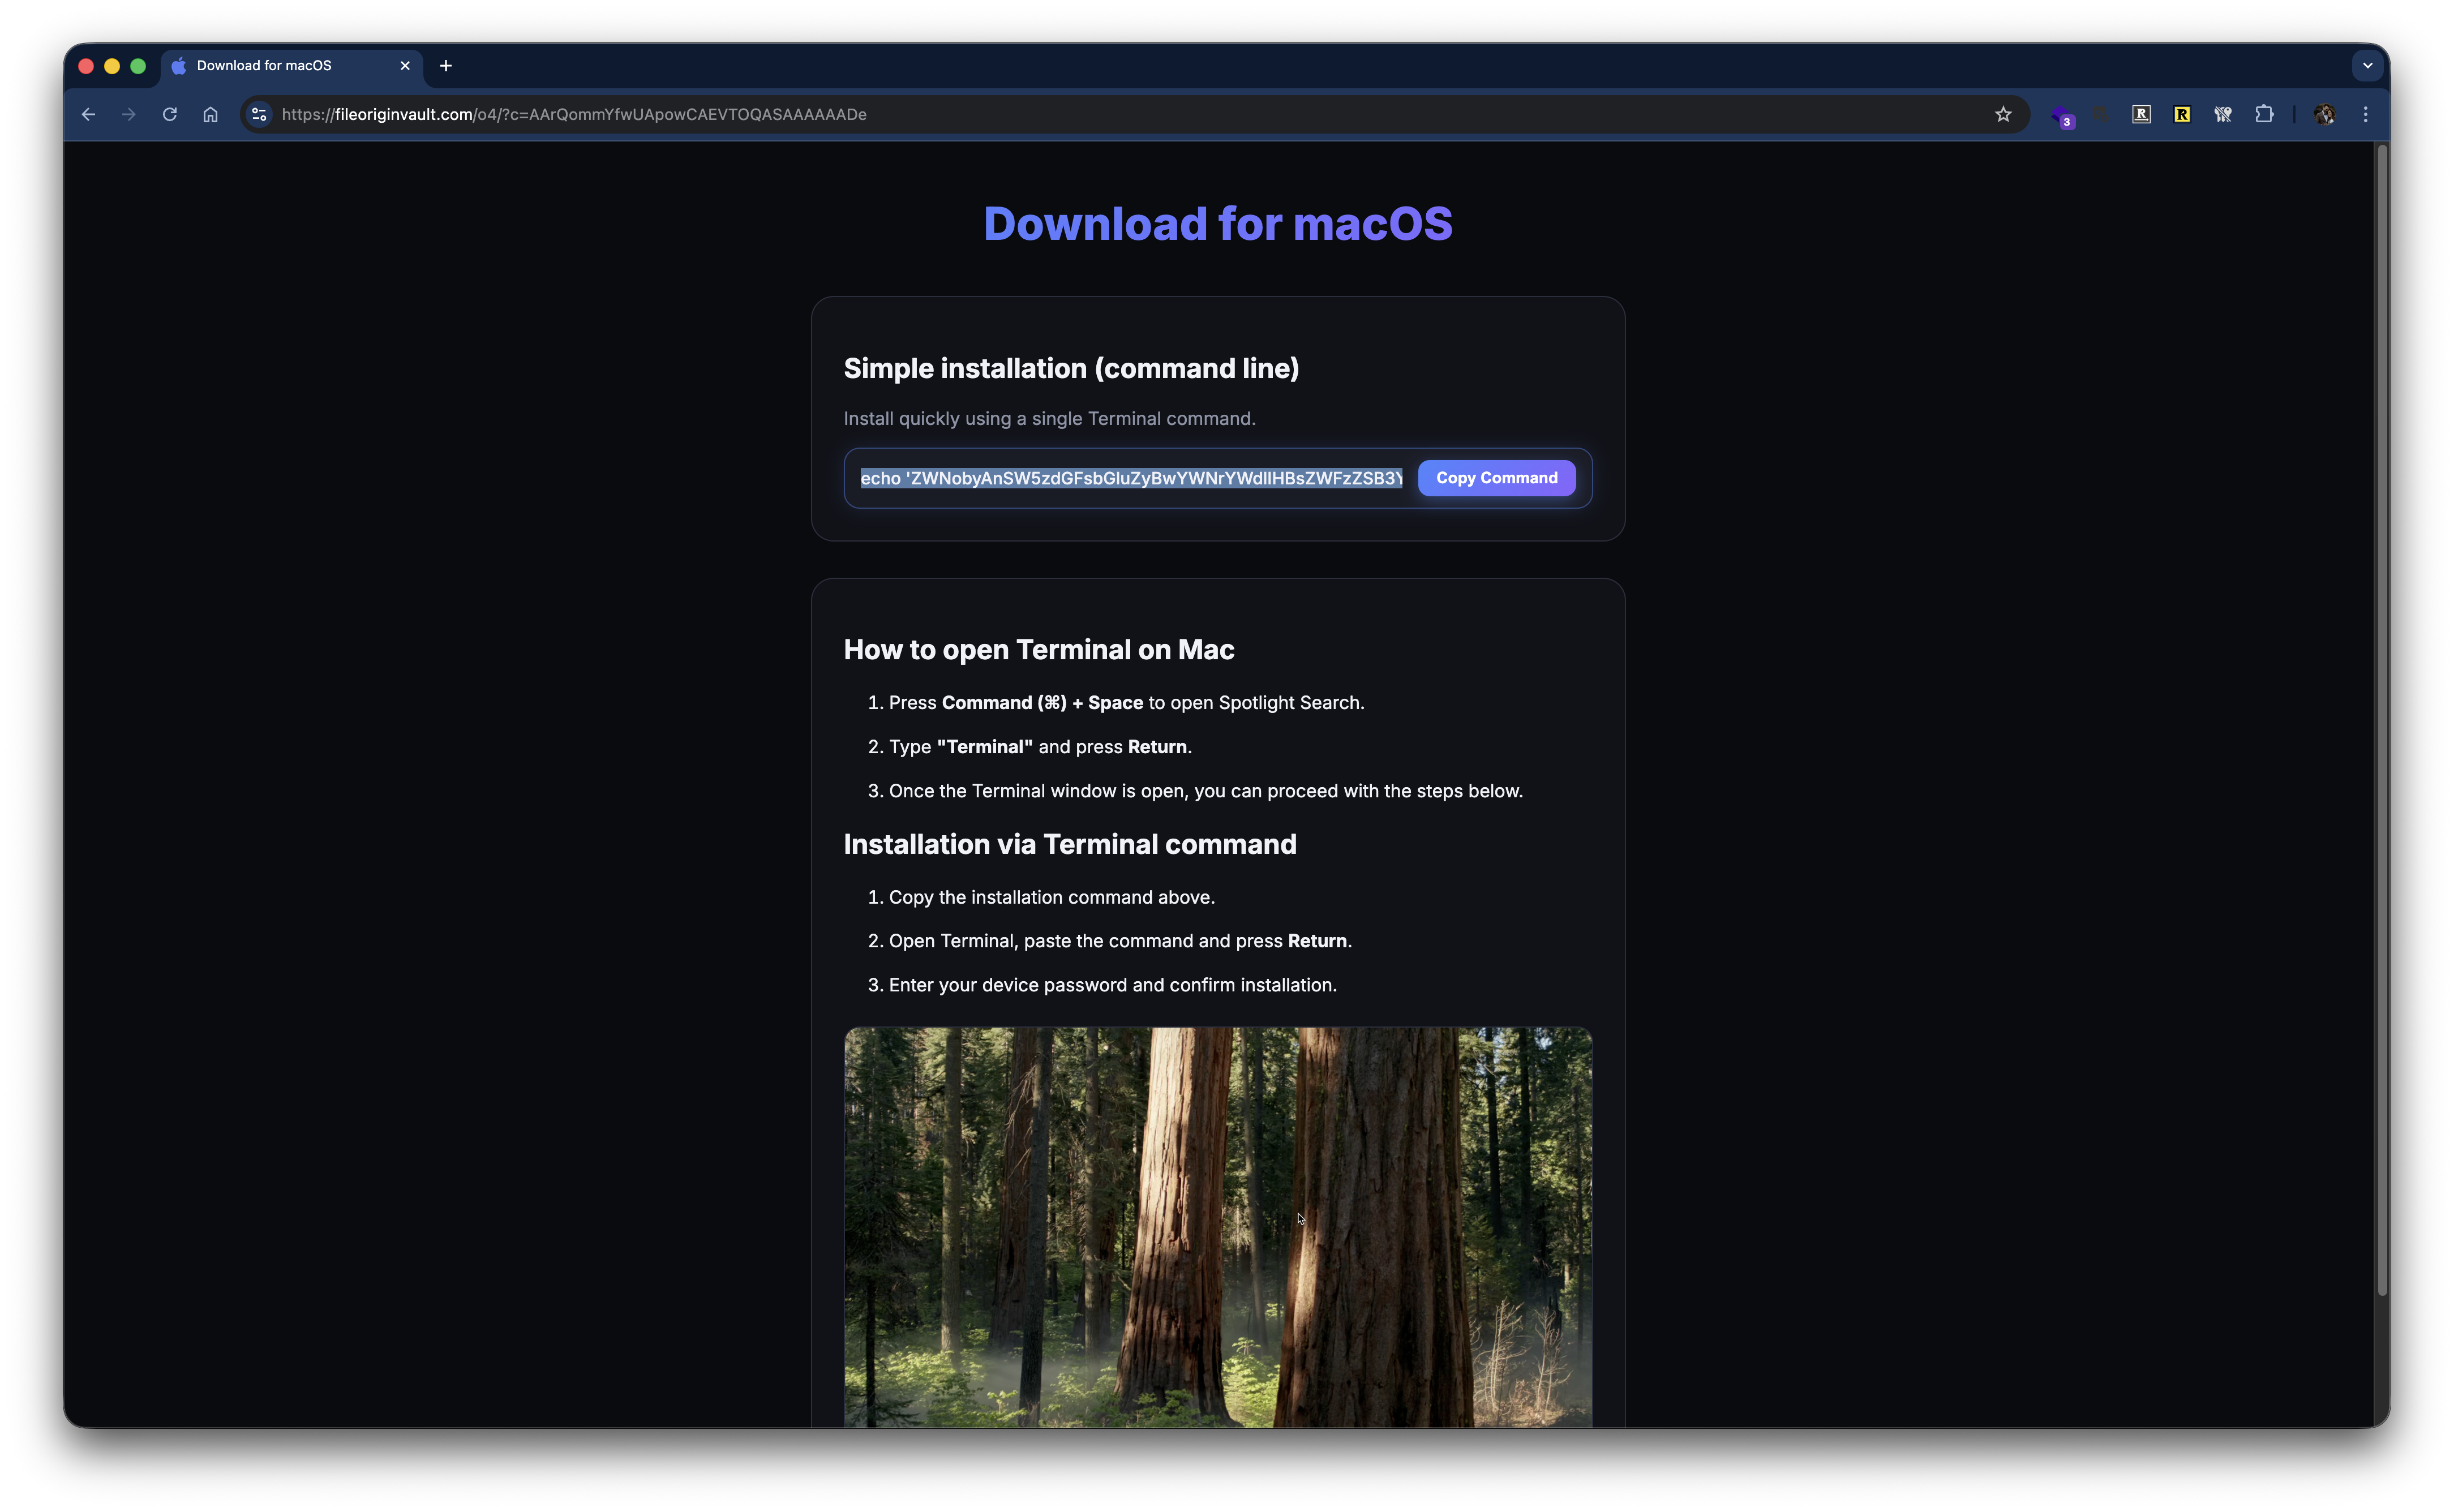Select the echo installation command text field
This screenshot has width=2454, height=1512.
1130,478
